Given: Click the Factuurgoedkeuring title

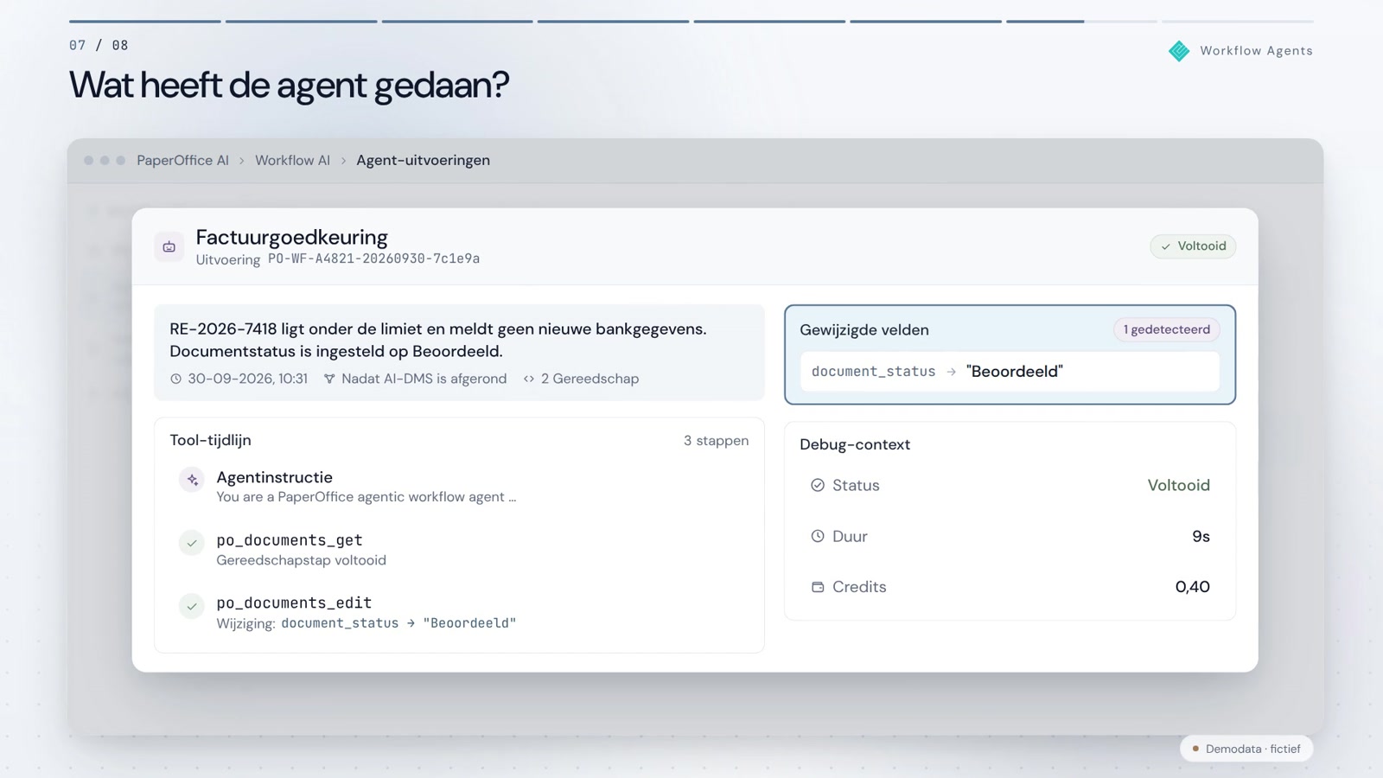Looking at the screenshot, I should pos(291,237).
